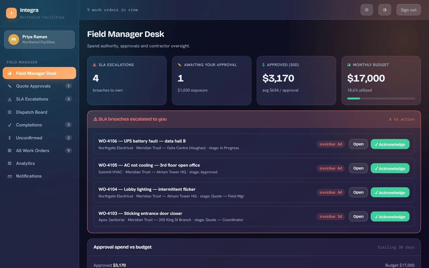Screen dimensions: 429x268
Task: Click the Monthly Budget utilisation progress bar
Action: click(x=381, y=99)
